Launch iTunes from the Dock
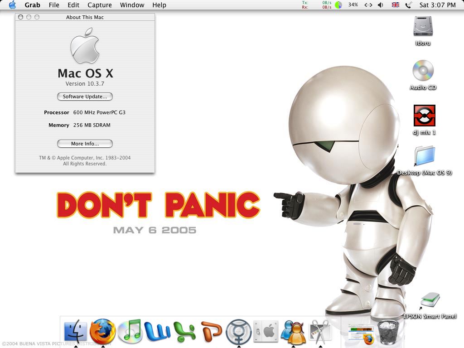 coord(130,331)
